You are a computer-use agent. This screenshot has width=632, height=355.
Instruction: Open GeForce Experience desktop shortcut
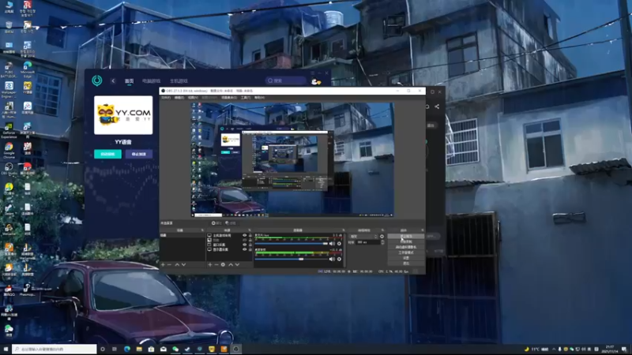9,130
